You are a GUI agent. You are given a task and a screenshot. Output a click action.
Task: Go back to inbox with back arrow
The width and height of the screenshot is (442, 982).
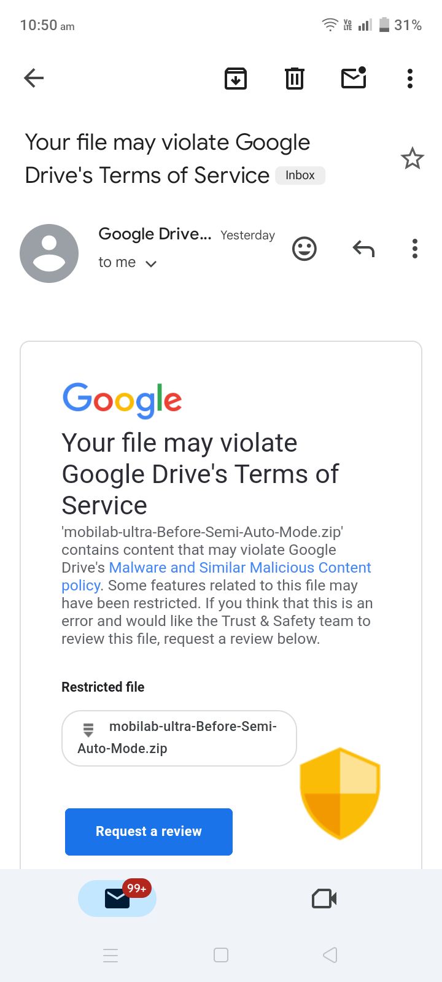click(x=34, y=78)
